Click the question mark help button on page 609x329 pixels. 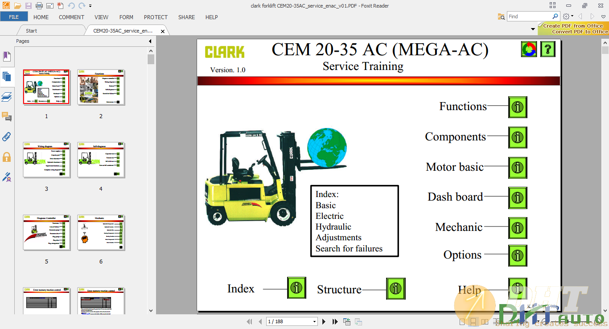point(548,49)
